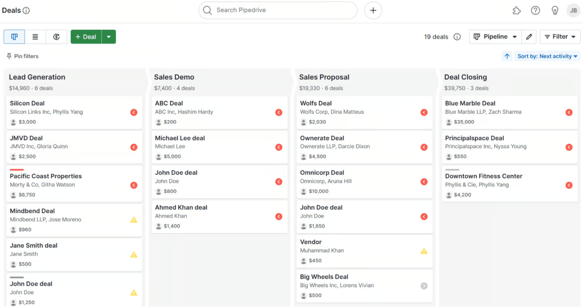This screenshot has width=582, height=307.
Task: Click the lightbulb tips icon
Action: coord(555,10)
